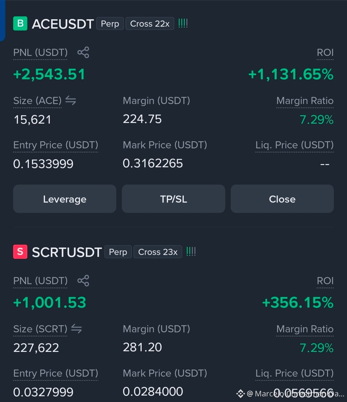The width and height of the screenshot is (347, 402).
Task: Open Leverage settings for ACEUSDT
Action: click(65, 199)
